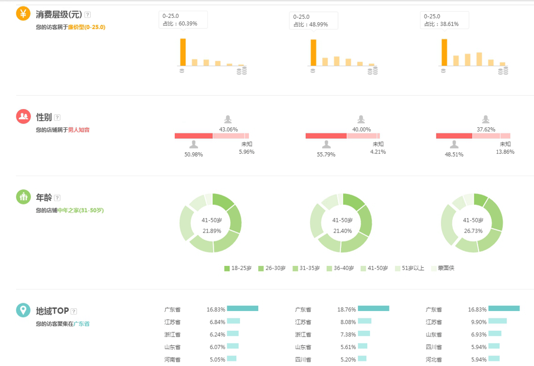This screenshot has height=366, width=534.
Task: Click the green 中年之家(31-50岁) label
Action: (80, 210)
